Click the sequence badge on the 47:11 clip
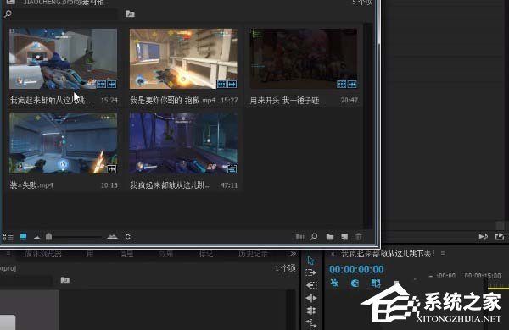 (x=232, y=169)
